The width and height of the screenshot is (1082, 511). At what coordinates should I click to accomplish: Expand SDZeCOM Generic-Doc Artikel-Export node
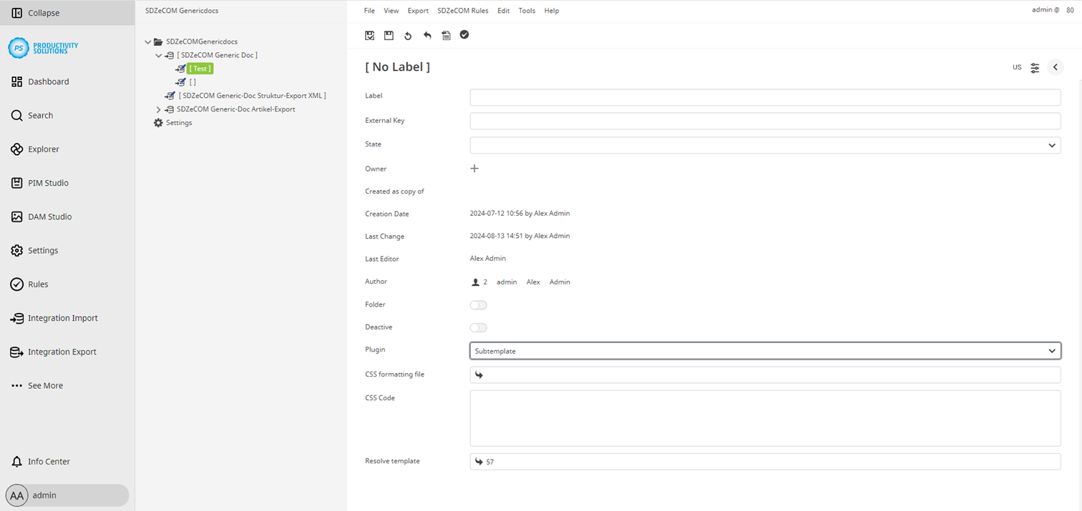[158, 109]
